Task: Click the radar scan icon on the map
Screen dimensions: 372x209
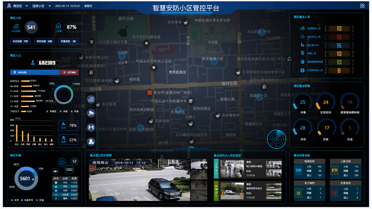Action: tap(276, 138)
